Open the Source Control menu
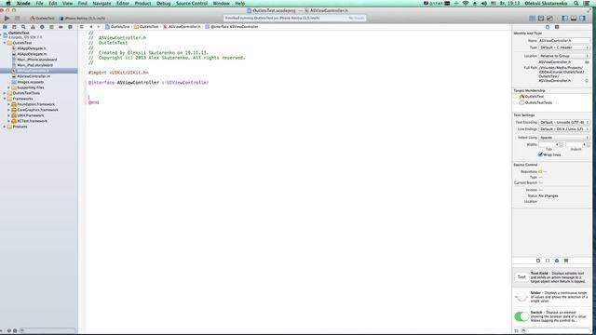This screenshot has width=596, height=335. pos(192,3)
